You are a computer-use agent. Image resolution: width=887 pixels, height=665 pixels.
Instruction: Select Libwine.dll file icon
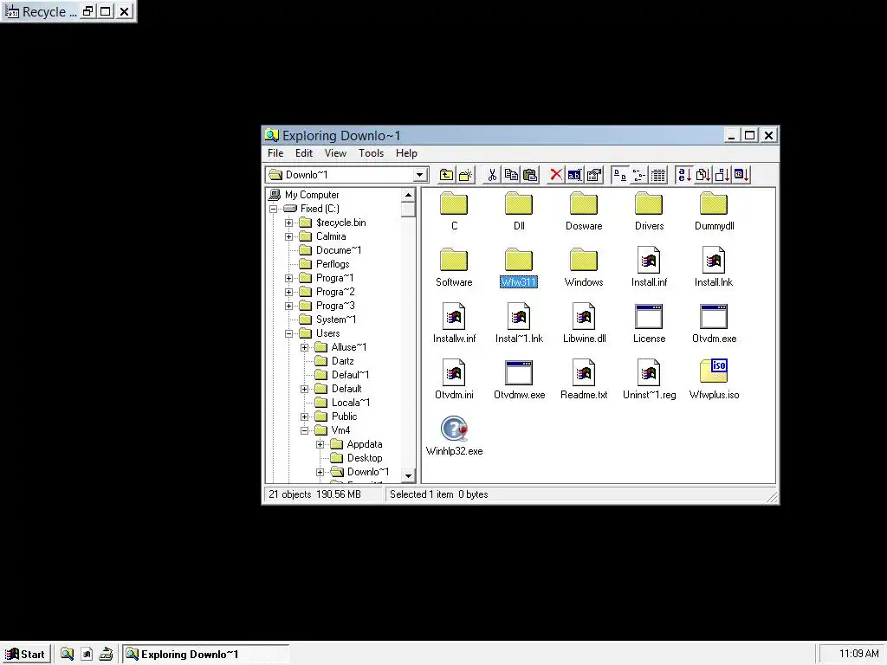[584, 324]
